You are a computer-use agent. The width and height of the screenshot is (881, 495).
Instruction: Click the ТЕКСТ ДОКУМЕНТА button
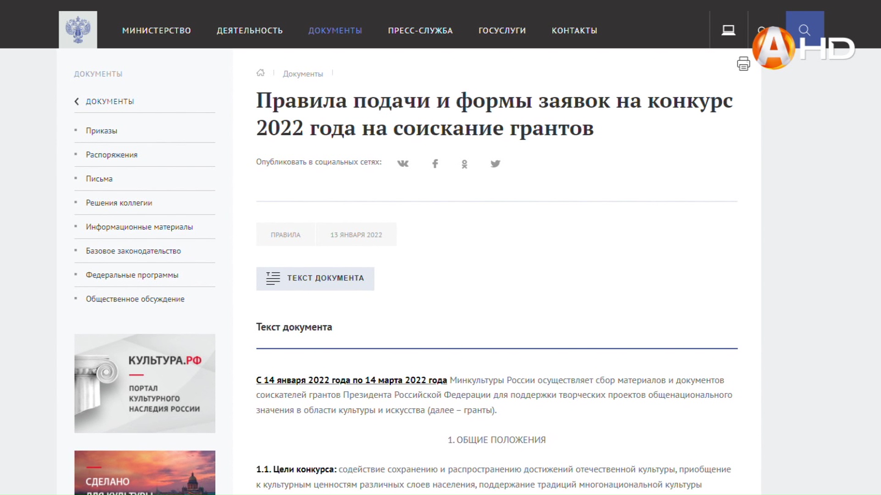coord(315,278)
